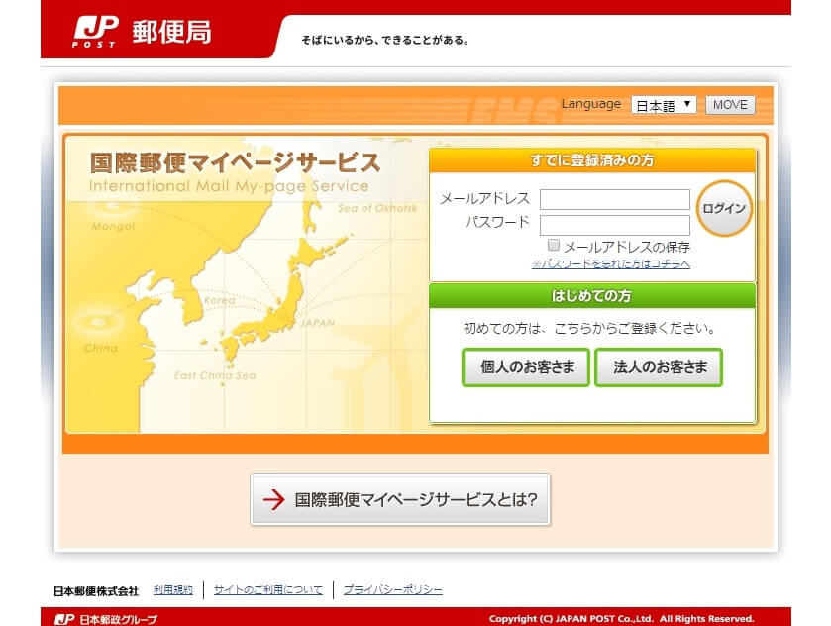This screenshot has height=626, width=831.
Task: Open the サイトのご利用について footer link
Action: tap(267, 589)
